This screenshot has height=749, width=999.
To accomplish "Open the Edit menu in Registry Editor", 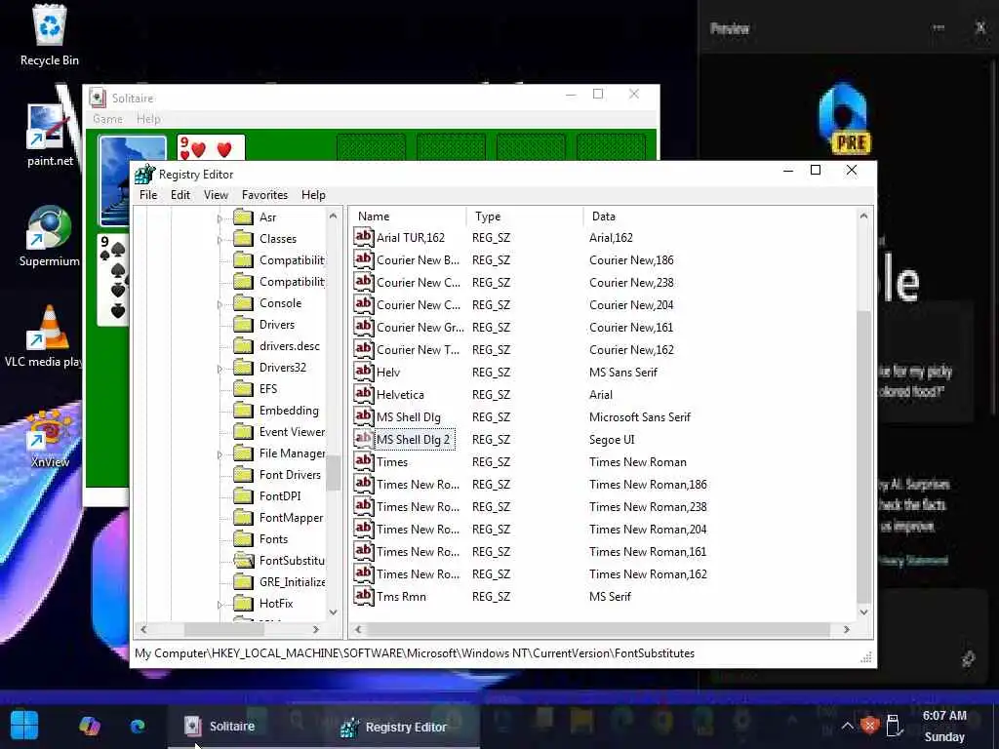I will tap(180, 195).
